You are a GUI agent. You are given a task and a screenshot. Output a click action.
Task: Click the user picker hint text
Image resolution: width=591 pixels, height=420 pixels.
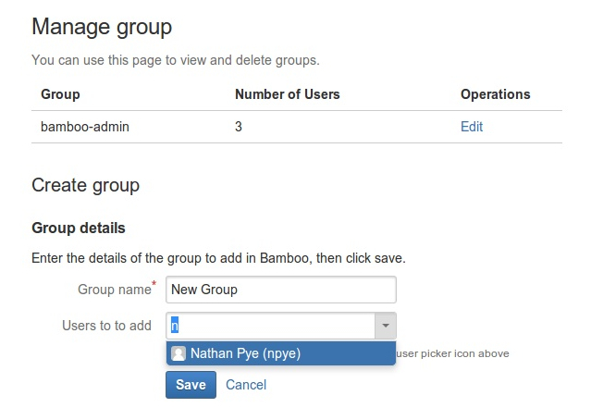pyautogui.click(x=452, y=353)
